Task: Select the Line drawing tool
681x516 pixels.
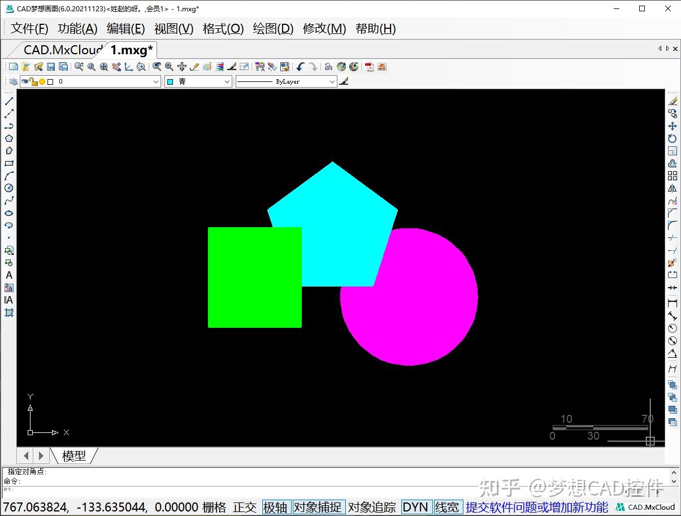Action: pos(8,102)
